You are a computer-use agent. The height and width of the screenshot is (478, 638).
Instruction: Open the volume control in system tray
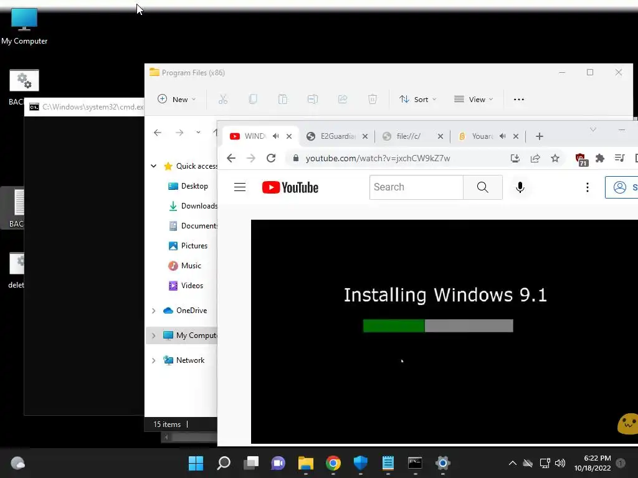[x=560, y=463]
